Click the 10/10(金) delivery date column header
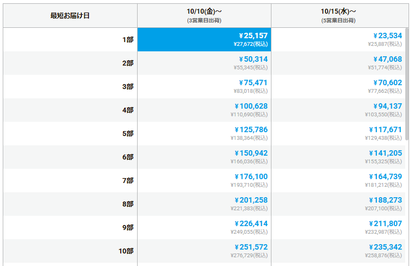414x266 pixels. (x=204, y=15)
